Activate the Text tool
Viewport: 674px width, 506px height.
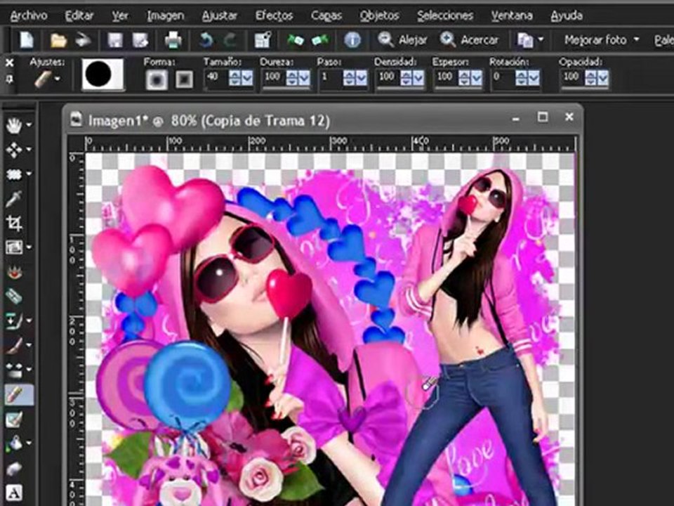click(x=13, y=492)
